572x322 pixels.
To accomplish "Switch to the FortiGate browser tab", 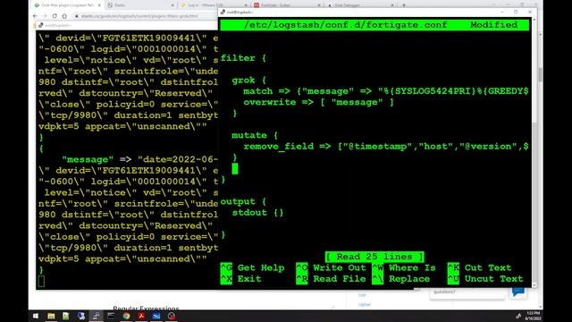I will 287,5.
